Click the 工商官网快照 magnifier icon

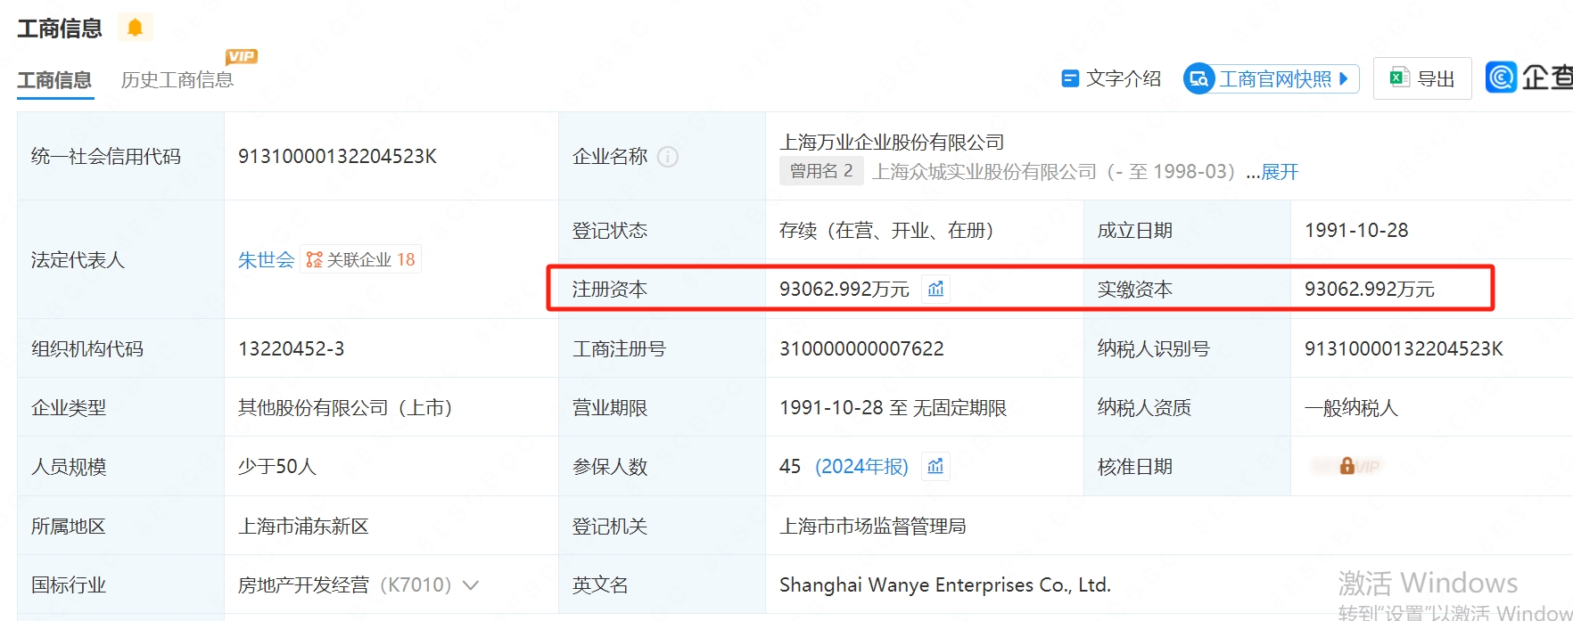pyautogui.click(x=1199, y=78)
